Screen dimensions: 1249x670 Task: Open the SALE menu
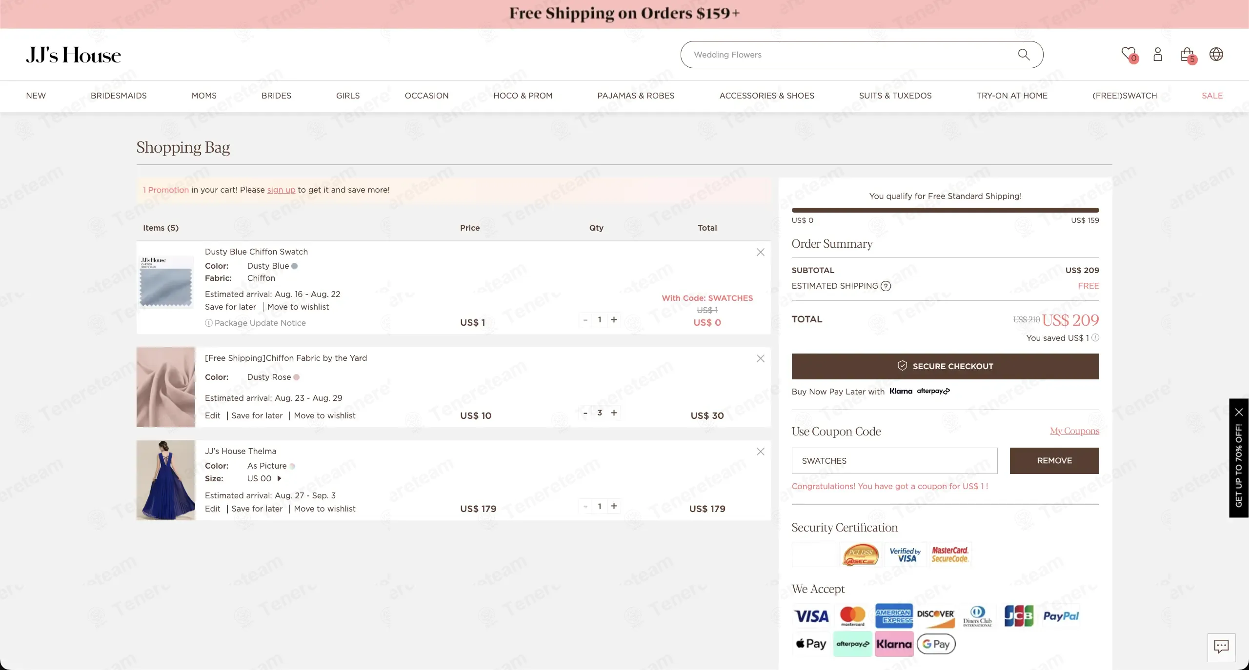pyautogui.click(x=1212, y=96)
